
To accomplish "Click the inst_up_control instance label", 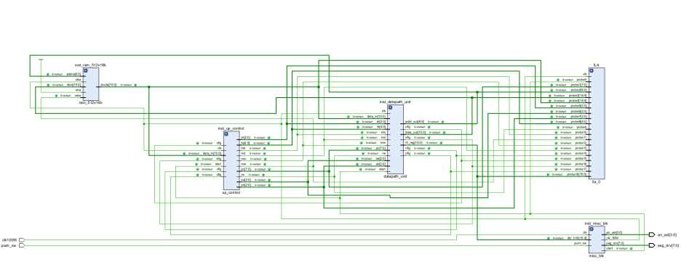I will click(x=231, y=128).
